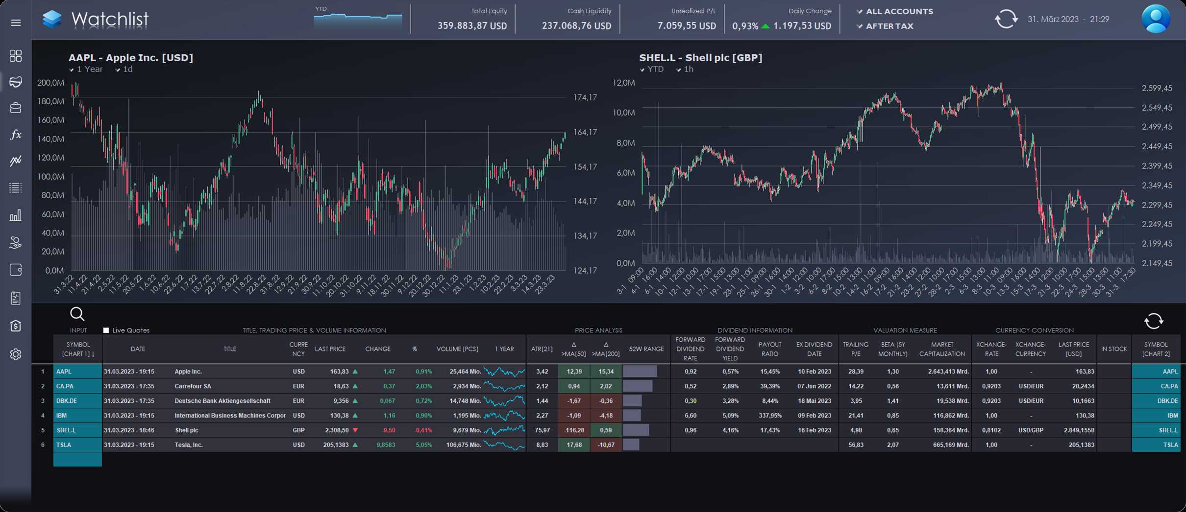Click the refresh icon beside the date
The image size is (1186, 512).
(1006, 19)
